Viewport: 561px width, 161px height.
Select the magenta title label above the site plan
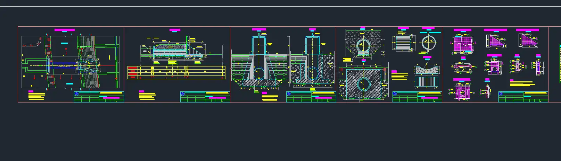pyautogui.click(x=64, y=30)
